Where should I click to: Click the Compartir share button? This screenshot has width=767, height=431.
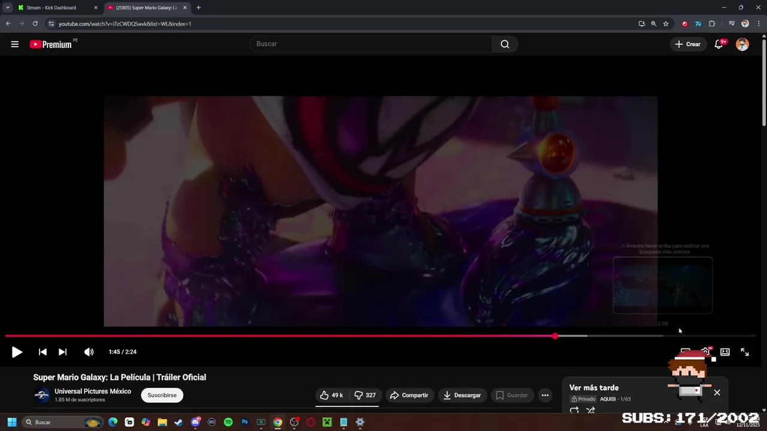(x=409, y=395)
